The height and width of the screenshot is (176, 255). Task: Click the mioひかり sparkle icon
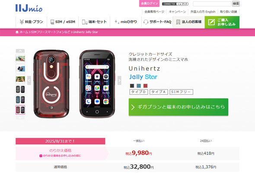coord(117,22)
